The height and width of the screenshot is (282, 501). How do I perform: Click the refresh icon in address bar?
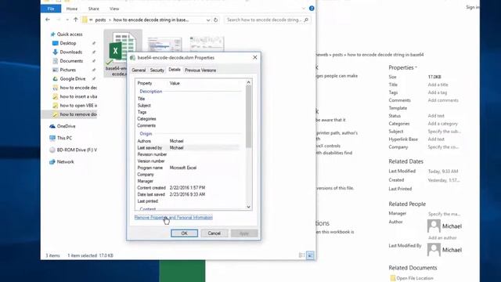click(x=216, y=20)
